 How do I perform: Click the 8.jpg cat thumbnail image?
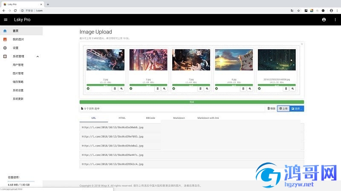pos(234,60)
